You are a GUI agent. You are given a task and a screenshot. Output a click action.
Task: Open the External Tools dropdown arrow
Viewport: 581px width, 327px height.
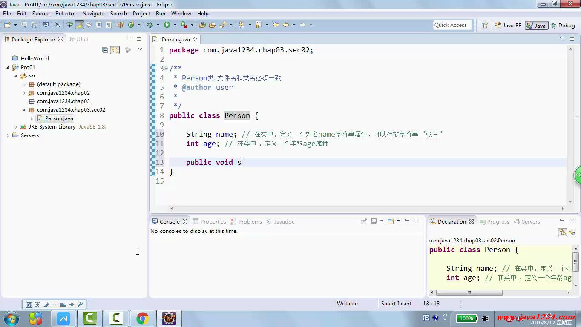click(192, 25)
